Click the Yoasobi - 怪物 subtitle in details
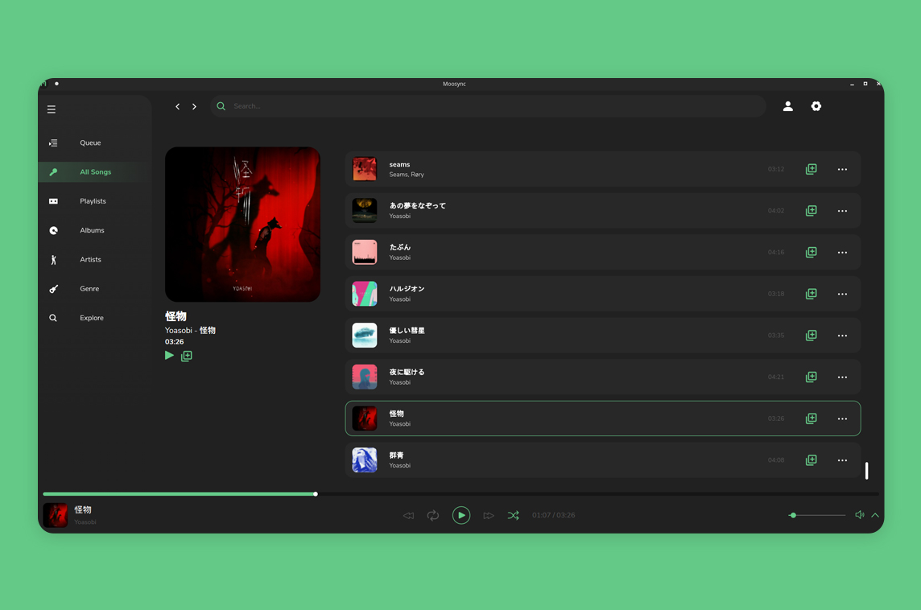The image size is (921, 610). (190, 331)
